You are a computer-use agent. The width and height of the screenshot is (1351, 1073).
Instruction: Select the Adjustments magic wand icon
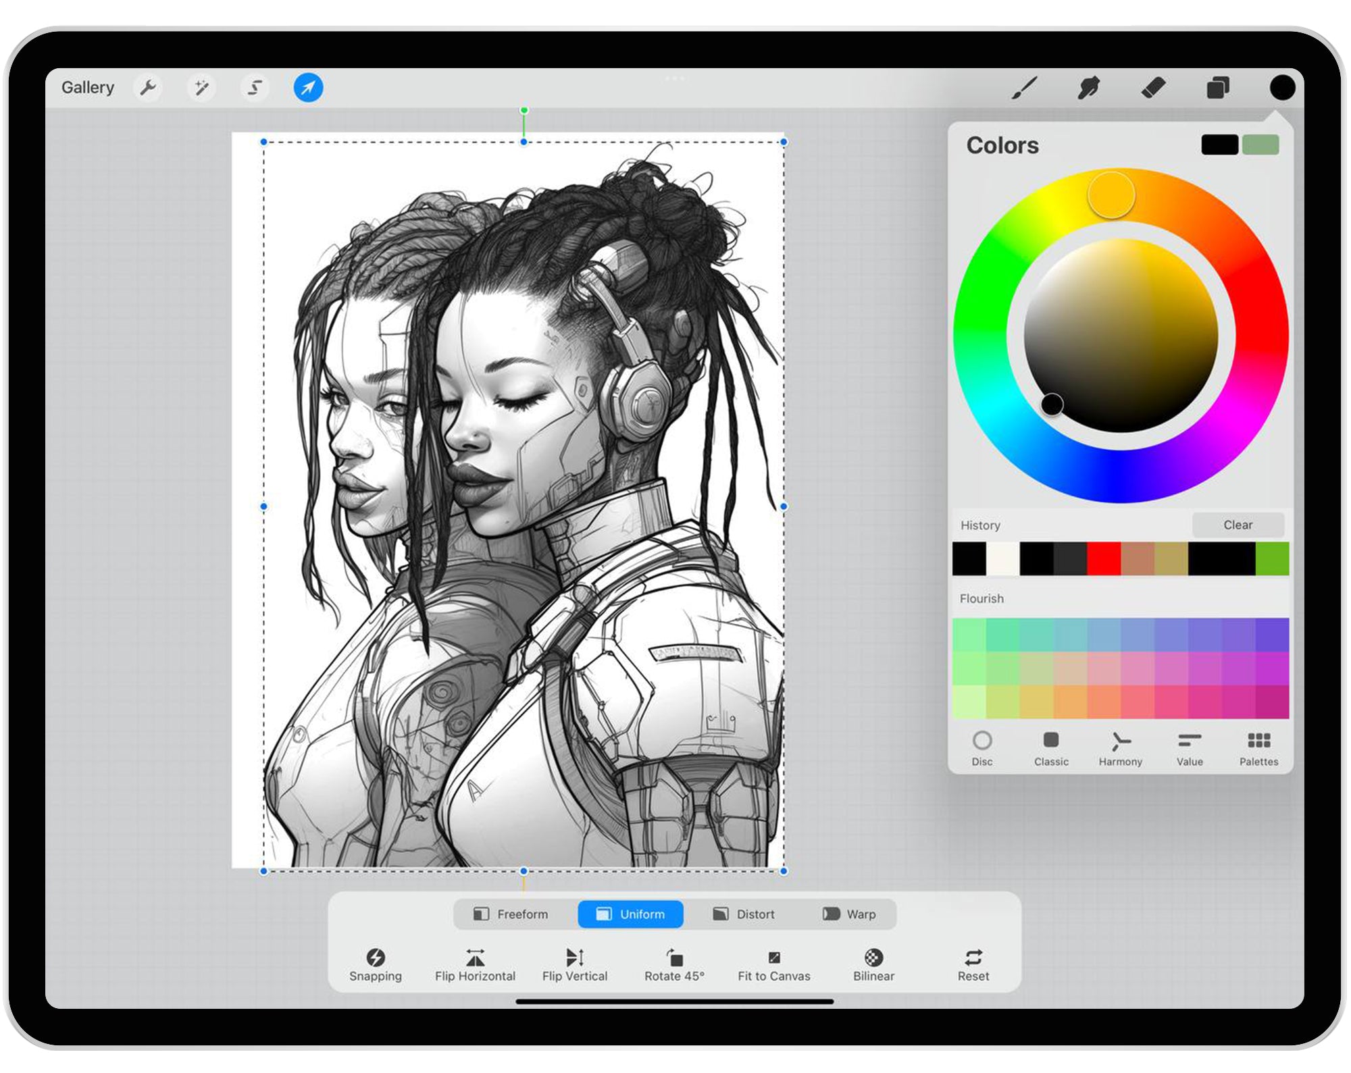[201, 87]
